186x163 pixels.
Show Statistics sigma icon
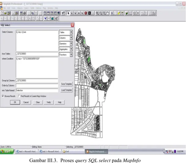(138, 13)
